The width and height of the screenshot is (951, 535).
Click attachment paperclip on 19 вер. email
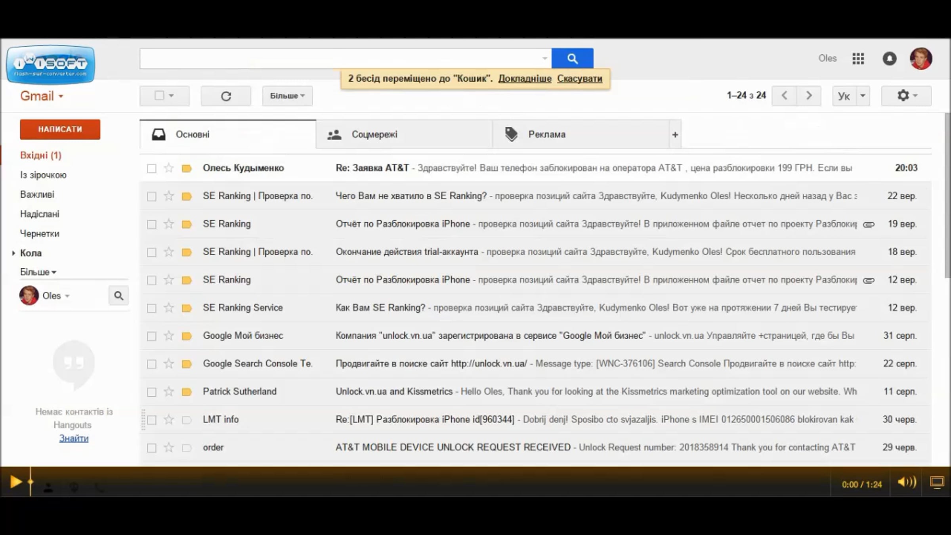click(869, 224)
